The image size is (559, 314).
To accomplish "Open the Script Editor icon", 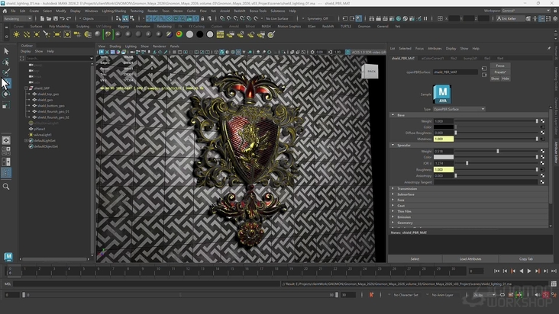I will coord(554,284).
